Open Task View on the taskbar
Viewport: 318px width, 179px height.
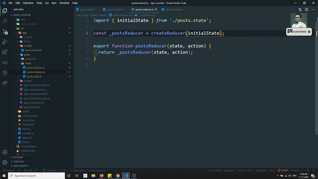click(77, 176)
